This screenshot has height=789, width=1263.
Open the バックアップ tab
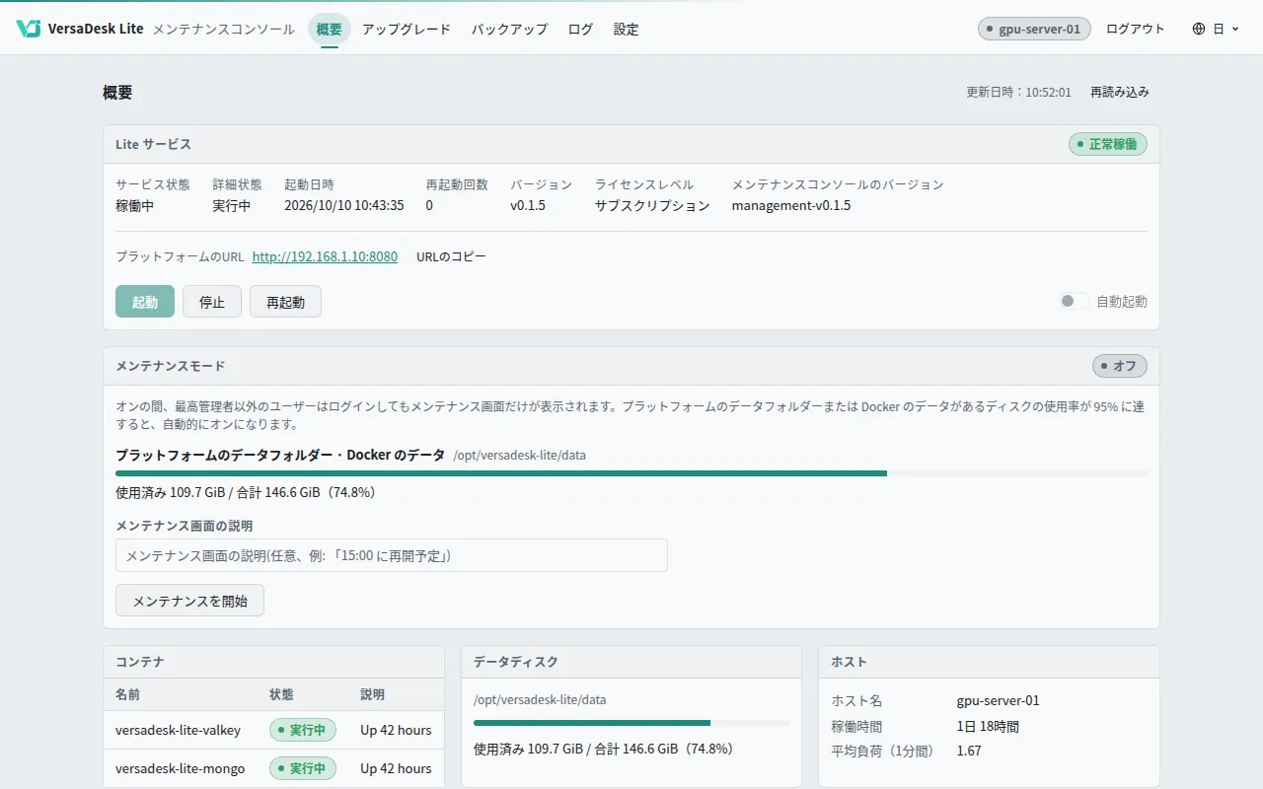tap(509, 30)
